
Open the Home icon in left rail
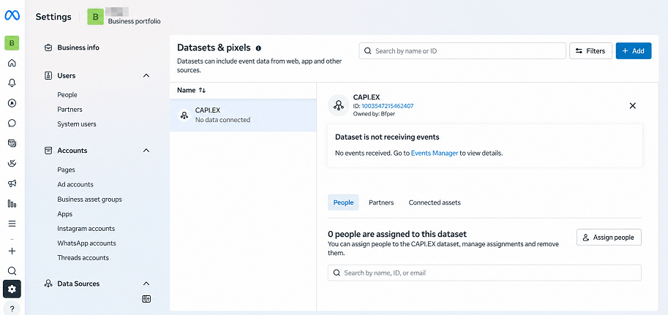coord(12,63)
